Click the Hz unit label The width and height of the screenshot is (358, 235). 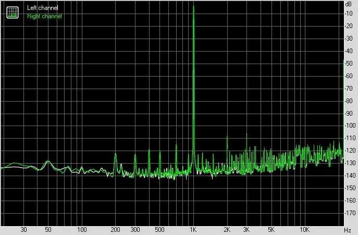pos(347,230)
